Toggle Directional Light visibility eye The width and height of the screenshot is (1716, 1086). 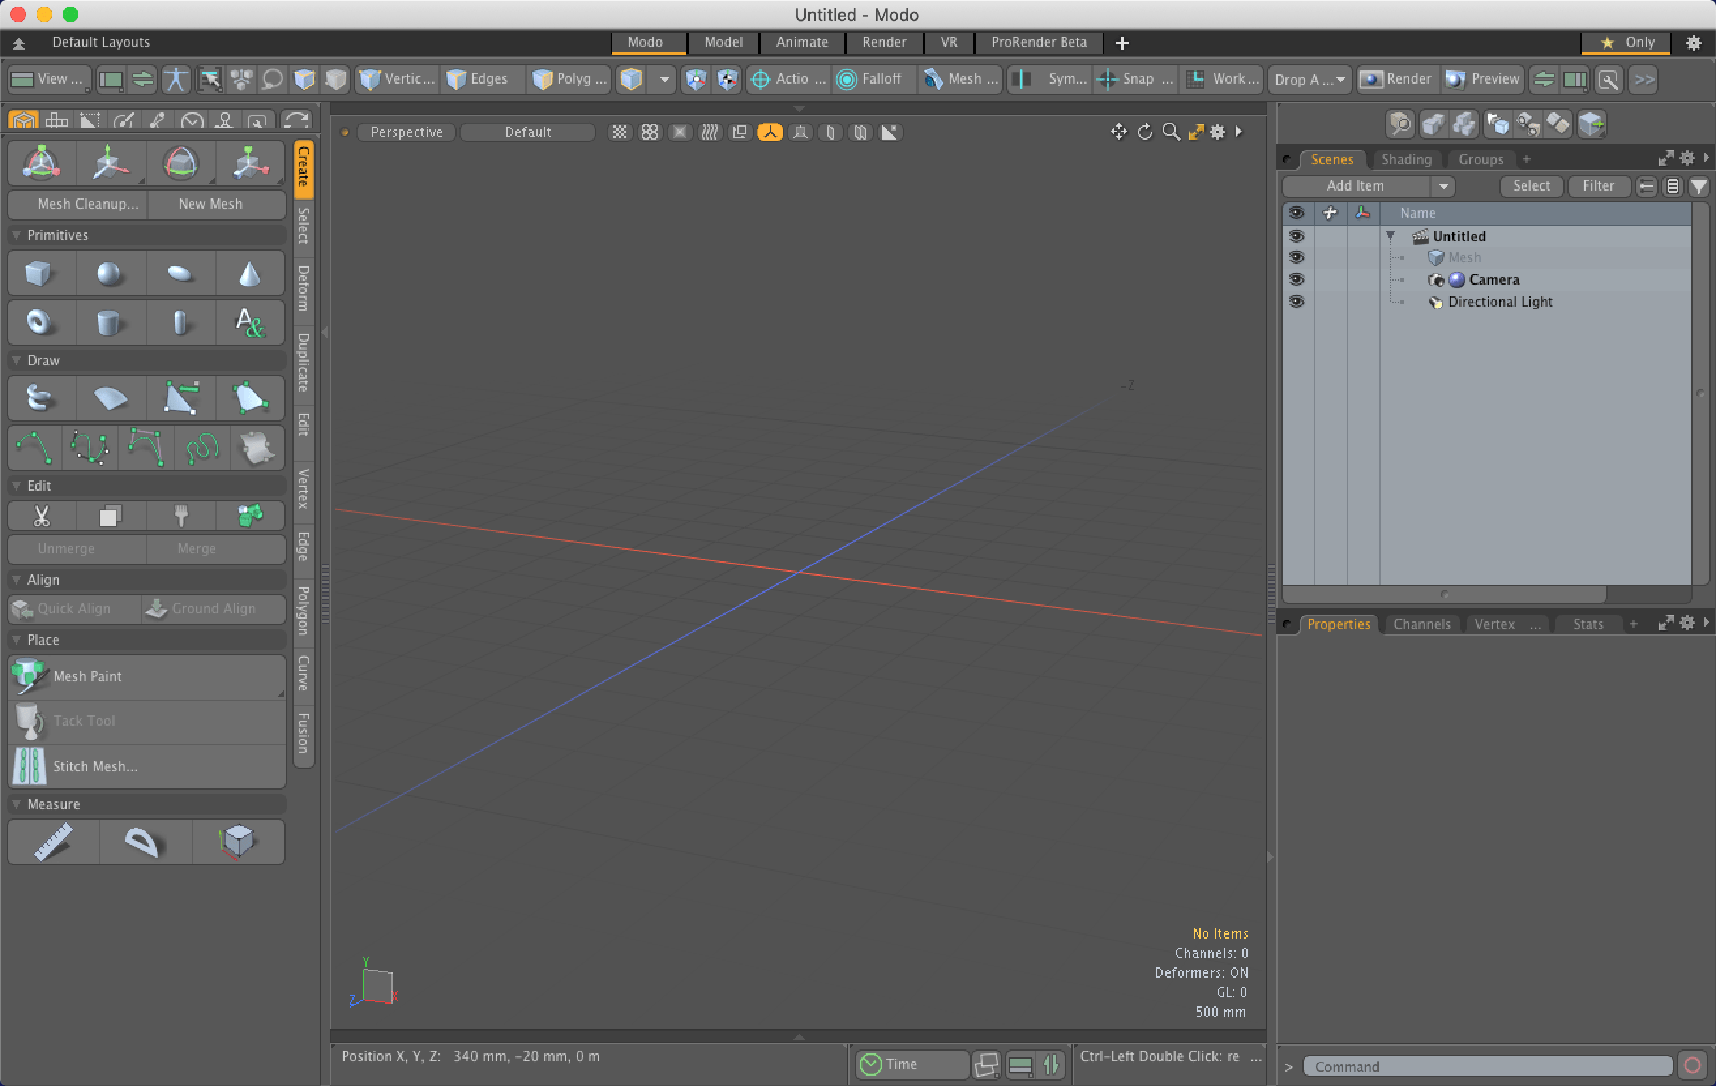tap(1296, 302)
